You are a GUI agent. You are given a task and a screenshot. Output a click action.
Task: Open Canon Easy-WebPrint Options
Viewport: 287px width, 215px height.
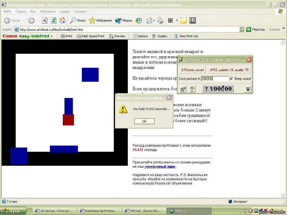pyautogui.click(x=141, y=36)
